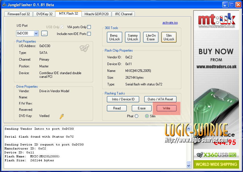Select the Slim radio button
The width and height of the screenshot is (243, 172).
tap(147, 116)
